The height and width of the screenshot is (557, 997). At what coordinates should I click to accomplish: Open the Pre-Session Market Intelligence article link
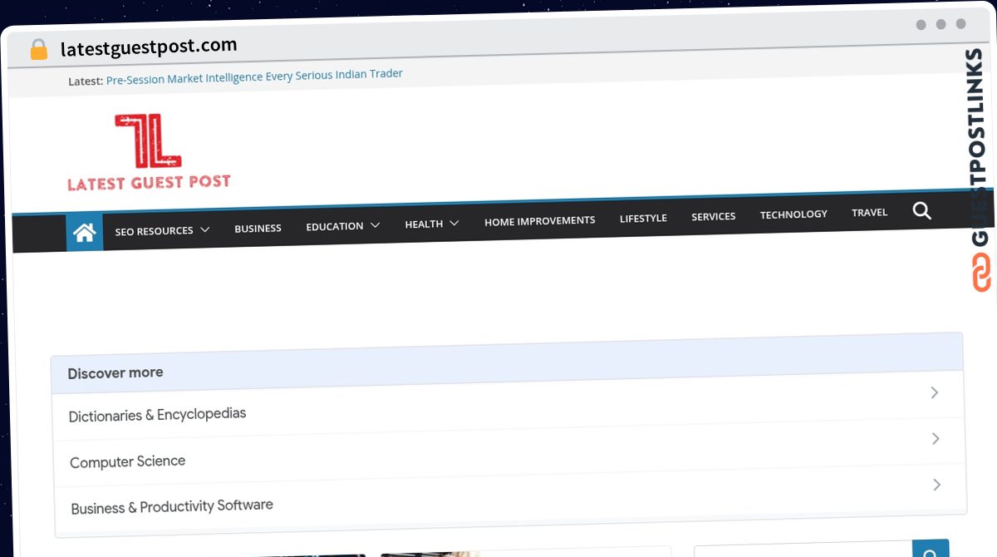[254, 77]
